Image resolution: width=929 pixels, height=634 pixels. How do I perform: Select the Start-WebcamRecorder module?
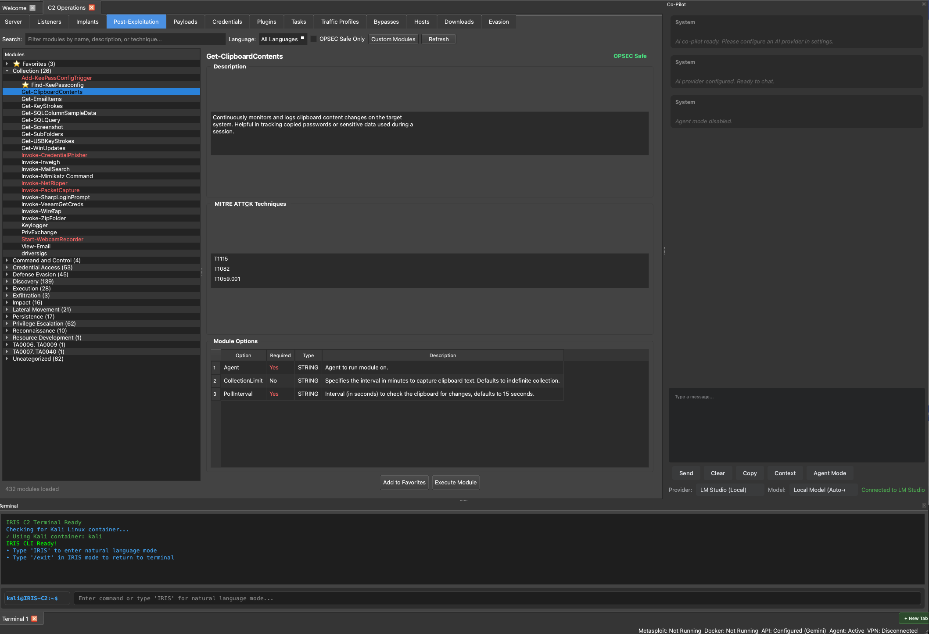point(52,239)
